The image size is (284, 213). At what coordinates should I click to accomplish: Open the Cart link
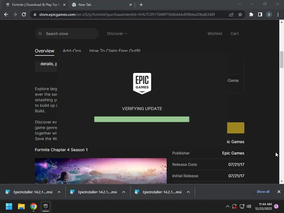coord(235,34)
